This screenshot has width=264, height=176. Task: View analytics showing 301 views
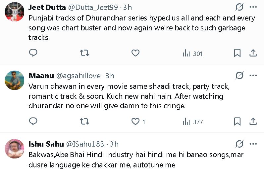[193, 53]
